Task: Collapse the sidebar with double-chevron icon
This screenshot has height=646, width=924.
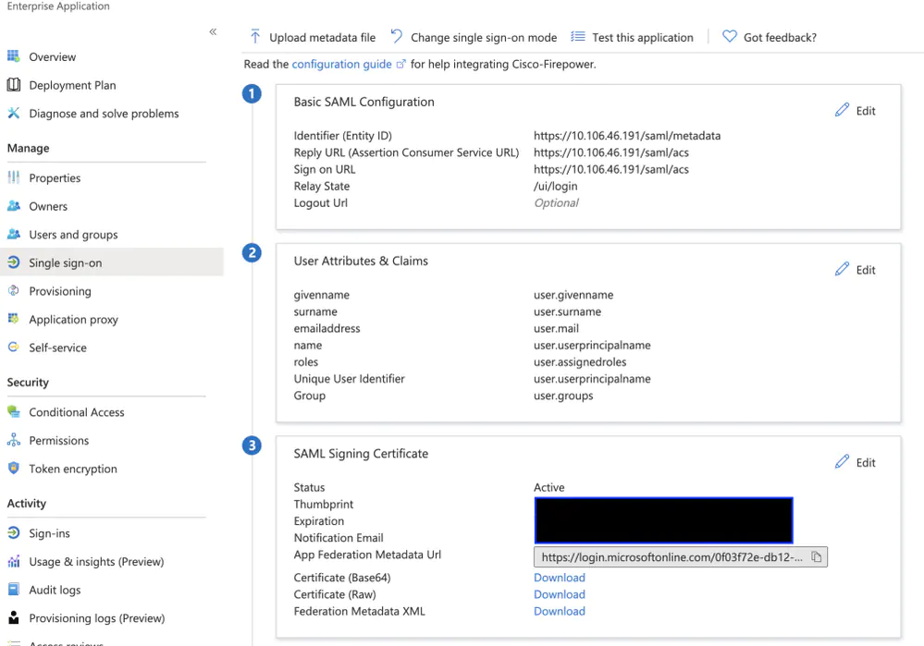Action: (213, 31)
